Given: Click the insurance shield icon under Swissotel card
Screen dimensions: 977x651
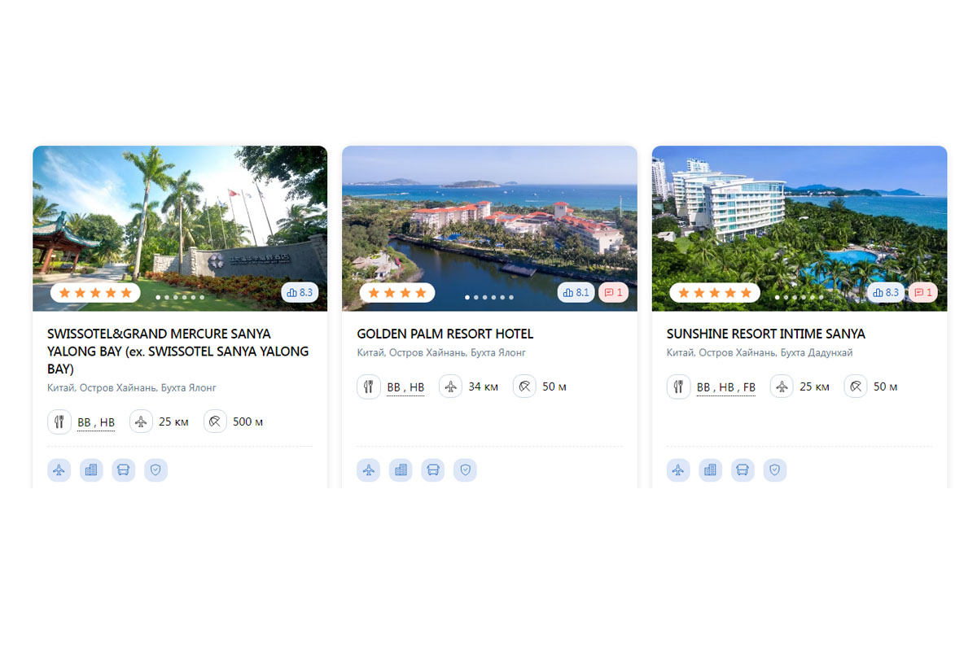Looking at the screenshot, I should pos(156,470).
